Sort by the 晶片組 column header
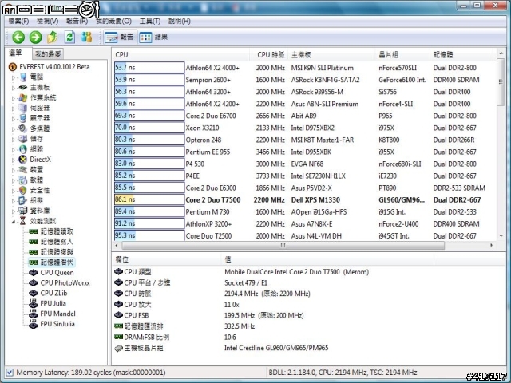511x383 pixels. point(402,55)
